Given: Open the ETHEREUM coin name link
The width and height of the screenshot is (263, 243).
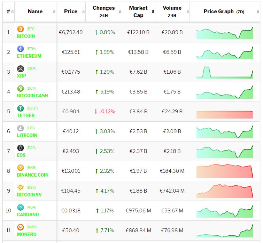Looking at the screenshot, I should pos(29,56).
